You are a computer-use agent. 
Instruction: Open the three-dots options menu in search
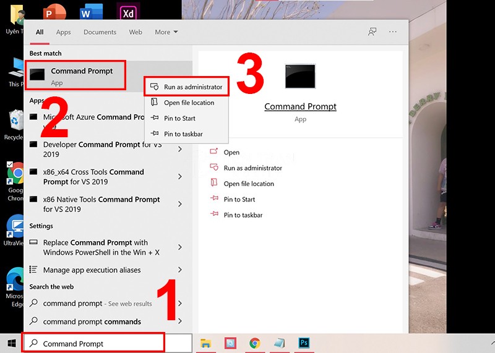(393, 32)
